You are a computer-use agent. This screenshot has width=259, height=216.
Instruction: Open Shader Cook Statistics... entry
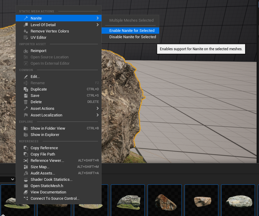coord(59,180)
